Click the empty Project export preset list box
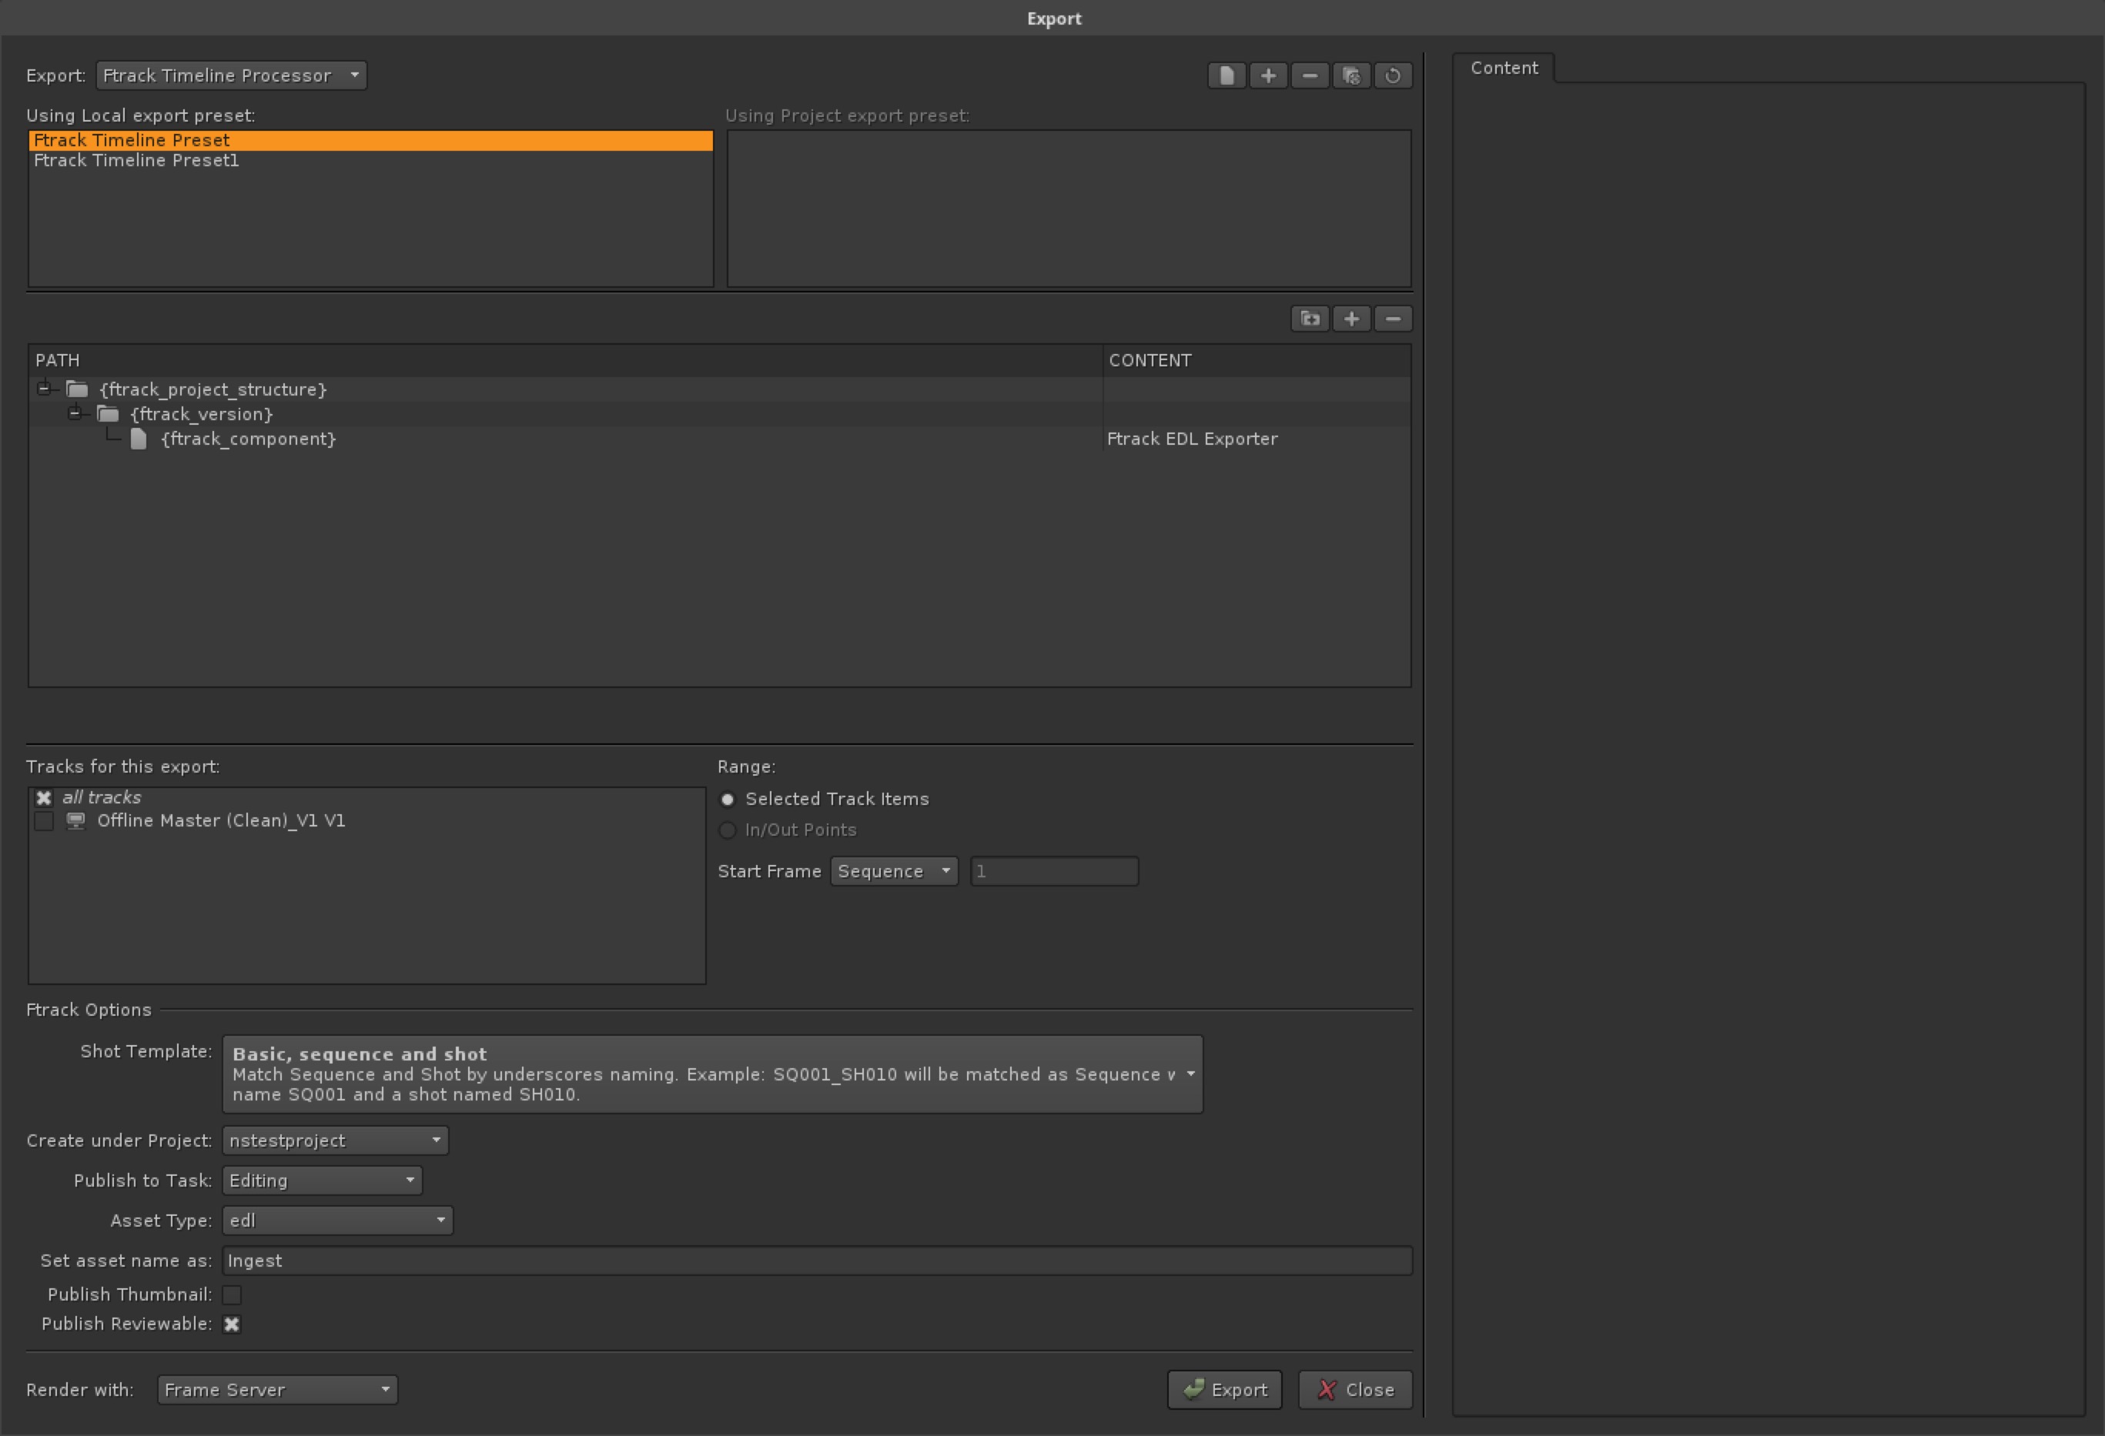The width and height of the screenshot is (2105, 1436). tap(1069, 209)
